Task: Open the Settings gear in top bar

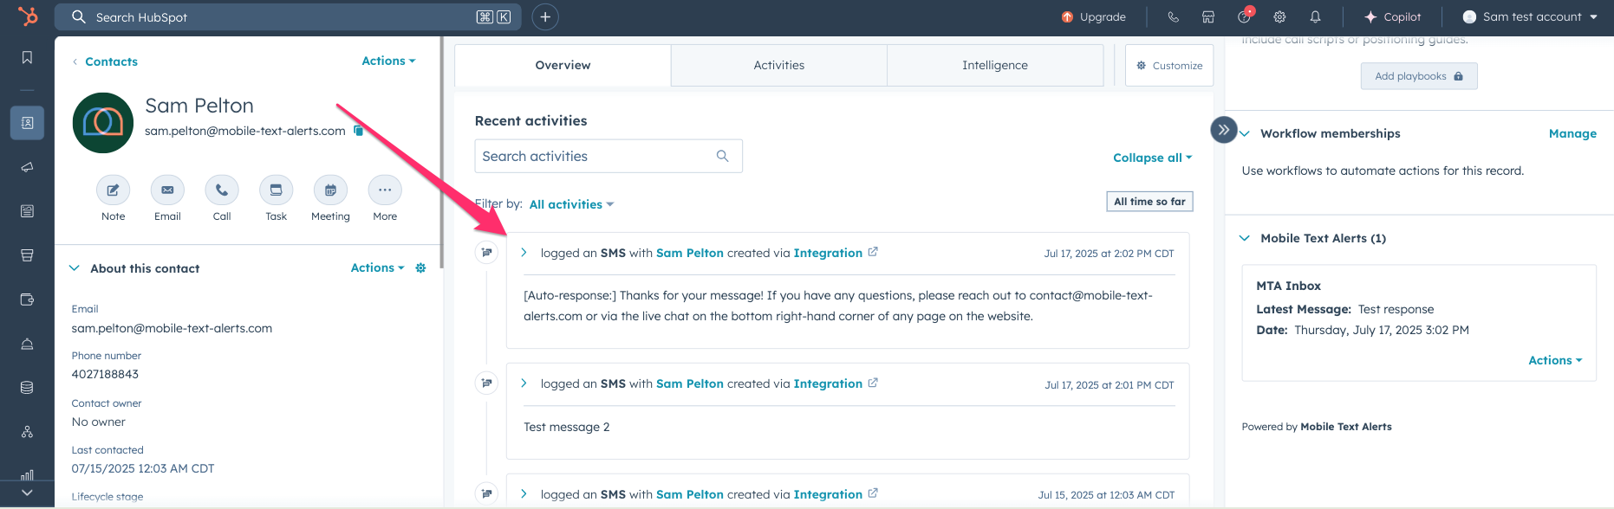Action: [1279, 16]
